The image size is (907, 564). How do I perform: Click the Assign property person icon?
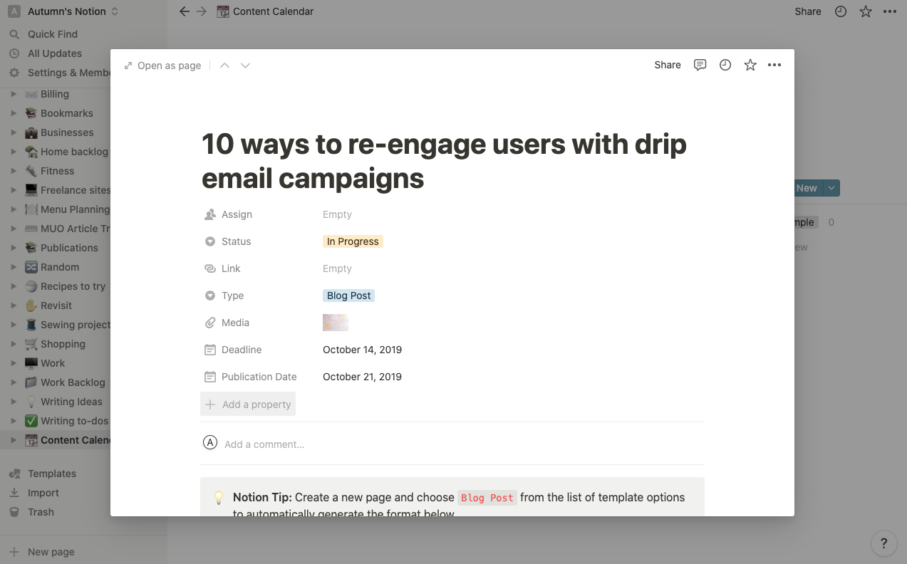point(210,214)
